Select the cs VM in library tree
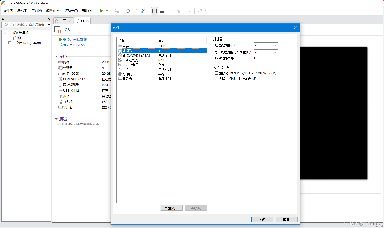384x228 pixels. (19, 38)
